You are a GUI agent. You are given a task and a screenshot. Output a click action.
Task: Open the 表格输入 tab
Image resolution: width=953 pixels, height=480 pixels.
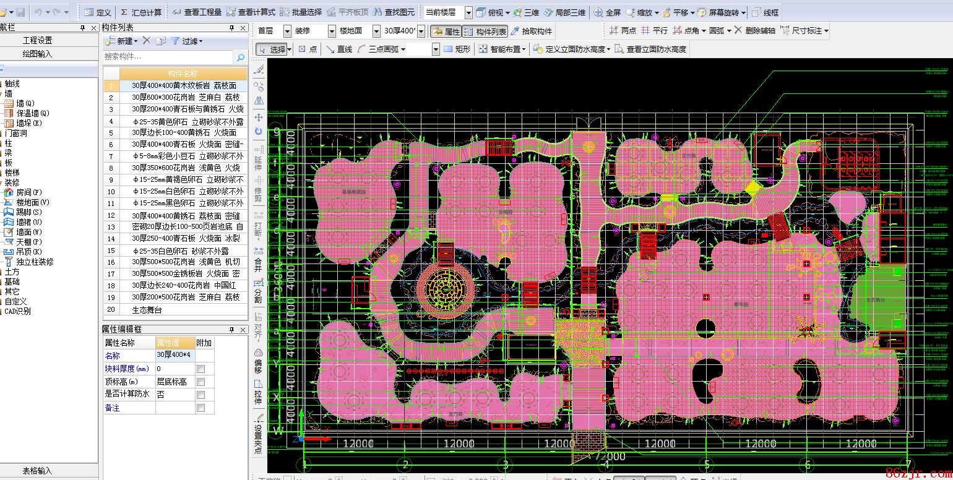(38, 471)
